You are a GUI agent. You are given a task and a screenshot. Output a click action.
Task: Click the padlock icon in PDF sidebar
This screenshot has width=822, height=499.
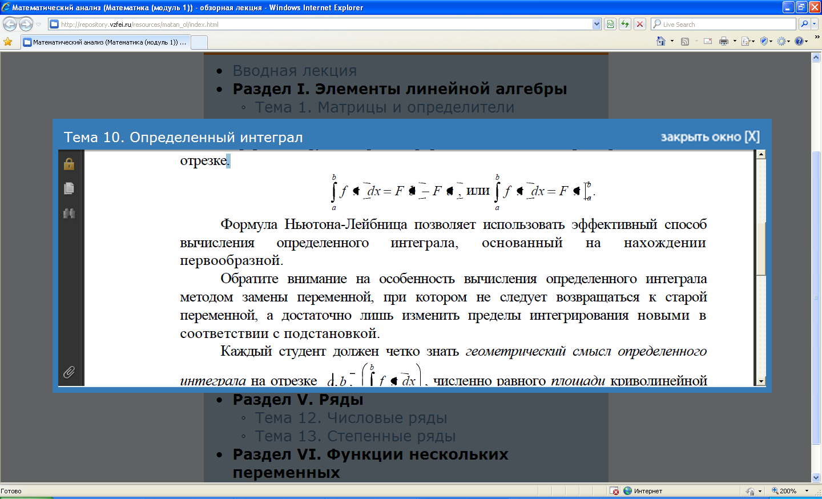69,164
